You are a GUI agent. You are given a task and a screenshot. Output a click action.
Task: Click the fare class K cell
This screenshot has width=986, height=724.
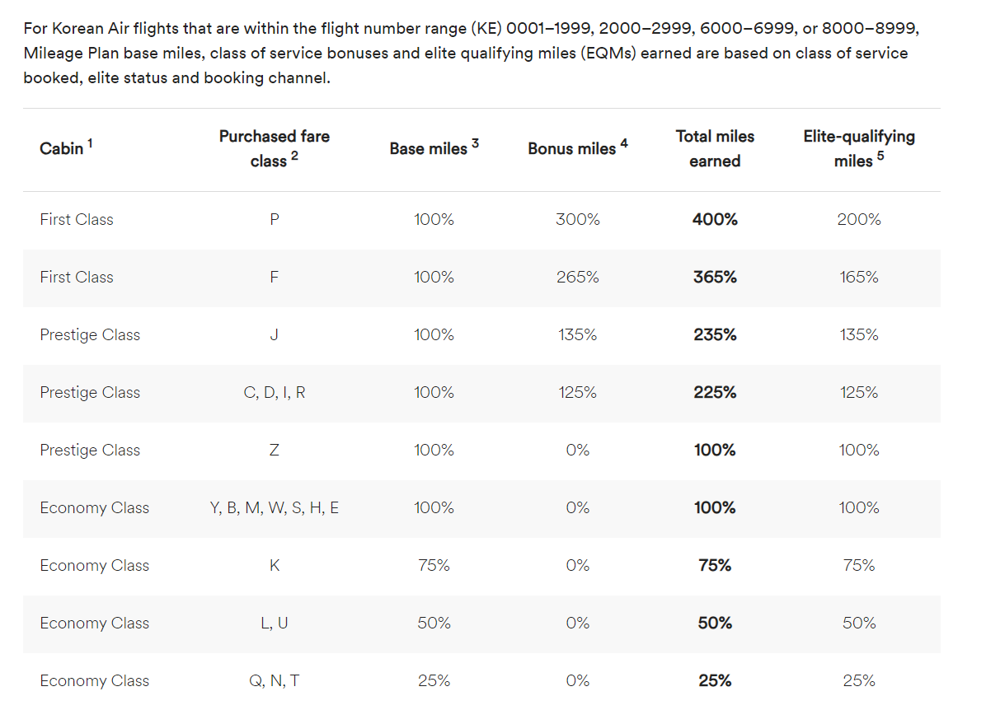pos(275,566)
